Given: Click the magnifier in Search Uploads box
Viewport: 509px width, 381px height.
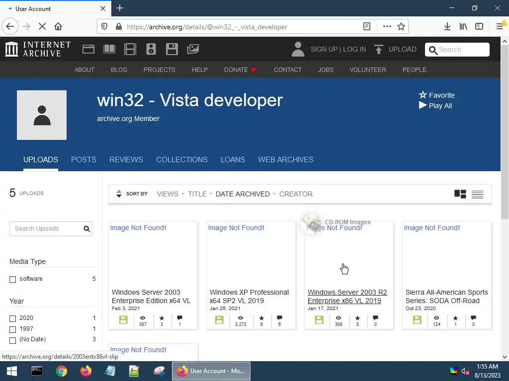Looking at the screenshot, I should [86, 229].
